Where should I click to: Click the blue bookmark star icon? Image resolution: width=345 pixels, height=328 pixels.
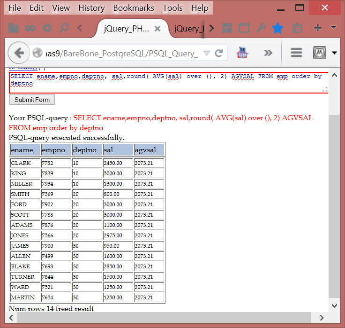click(x=277, y=28)
